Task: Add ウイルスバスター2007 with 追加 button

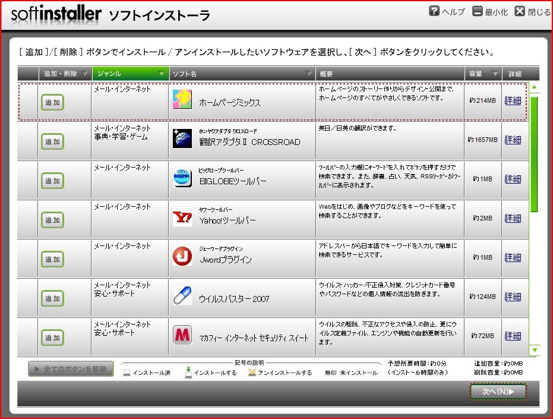Action: 52,298
